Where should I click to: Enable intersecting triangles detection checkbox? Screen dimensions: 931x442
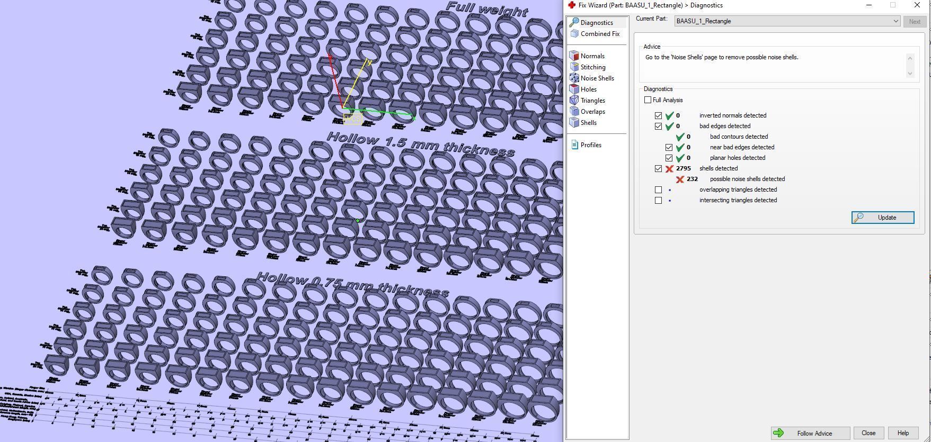[658, 200]
